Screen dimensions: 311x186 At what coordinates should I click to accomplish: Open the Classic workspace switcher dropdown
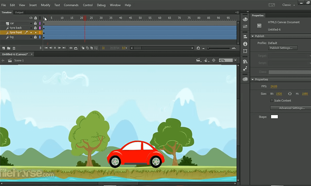288,5
